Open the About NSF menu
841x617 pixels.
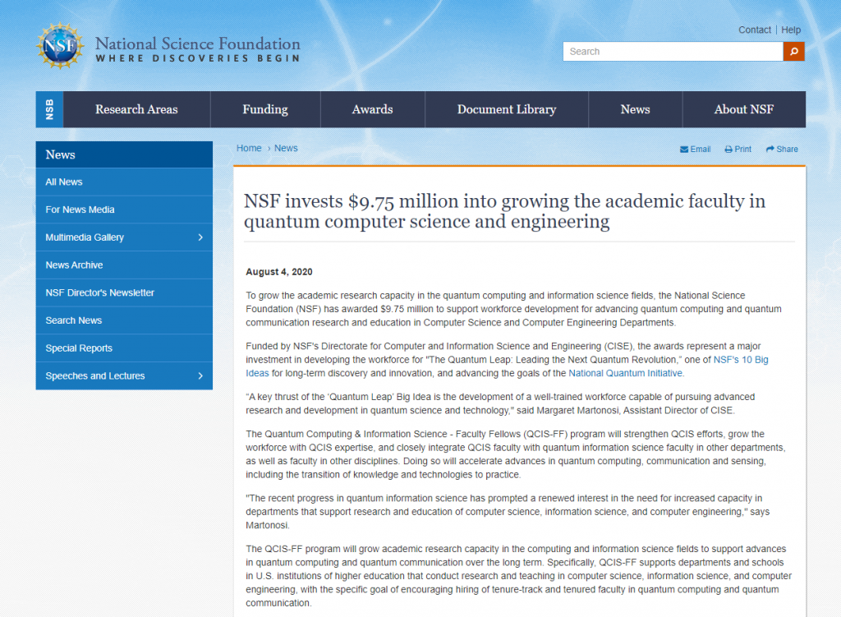pyautogui.click(x=744, y=109)
